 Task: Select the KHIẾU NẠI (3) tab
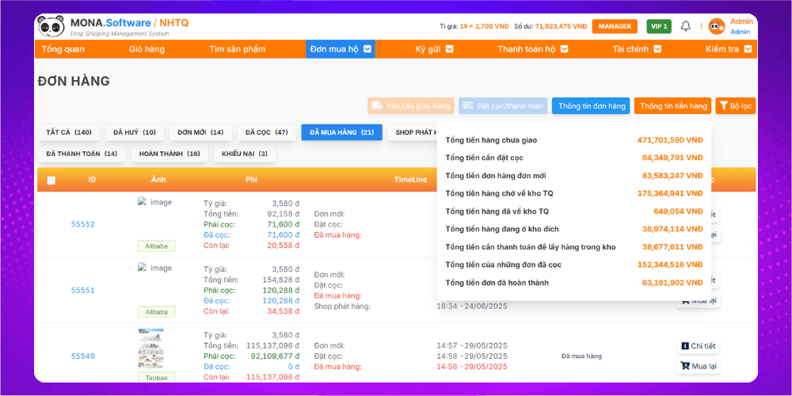[x=244, y=154]
